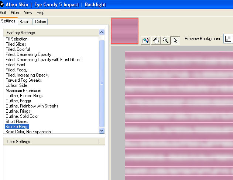
Task: Switch to the Settings tab
Action: 8,21
